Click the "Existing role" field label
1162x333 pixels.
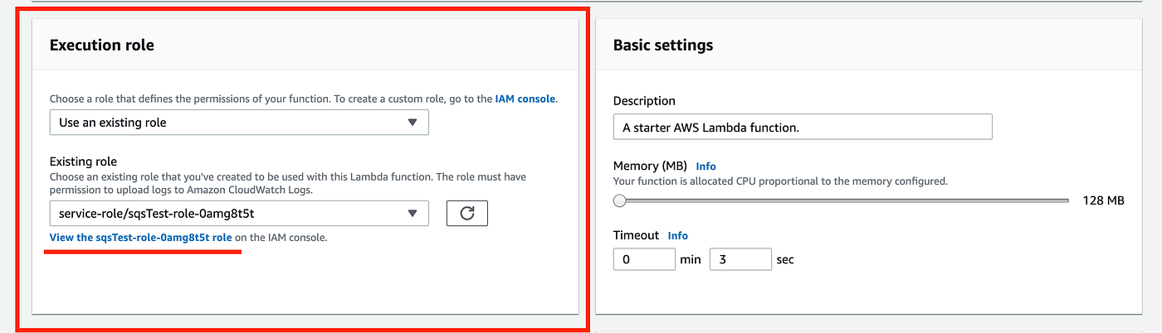coord(83,162)
